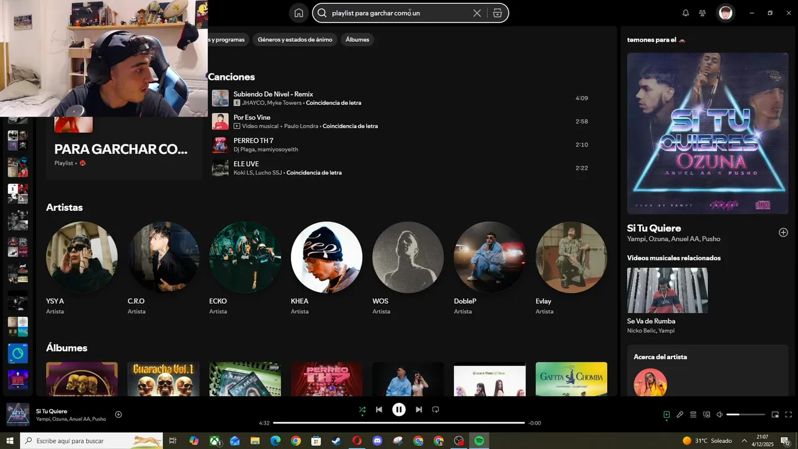Click the now-playing title Si Tu Quiere in player bar
The width and height of the screenshot is (798, 449).
pyautogui.click(x=51, y=411)
